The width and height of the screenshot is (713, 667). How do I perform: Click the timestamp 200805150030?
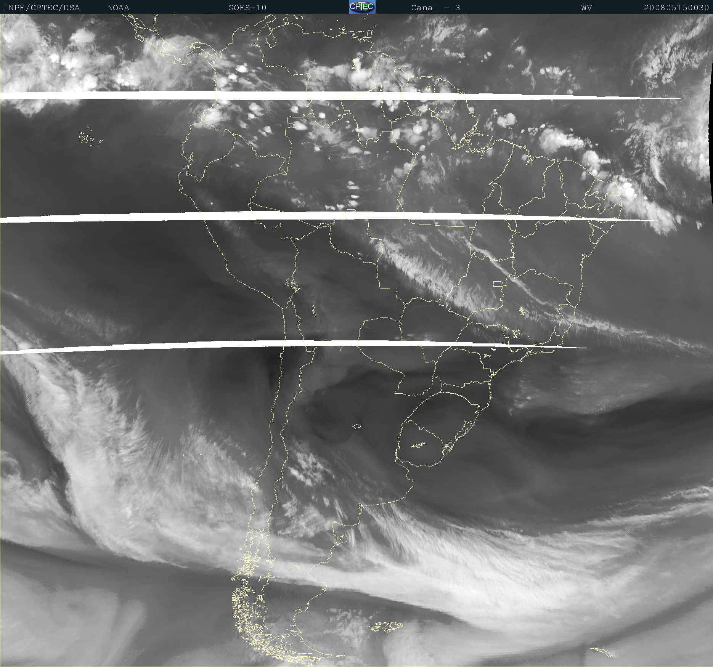click(676, 8)
